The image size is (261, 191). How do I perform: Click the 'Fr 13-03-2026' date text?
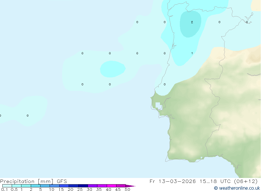tap(173, 181)
